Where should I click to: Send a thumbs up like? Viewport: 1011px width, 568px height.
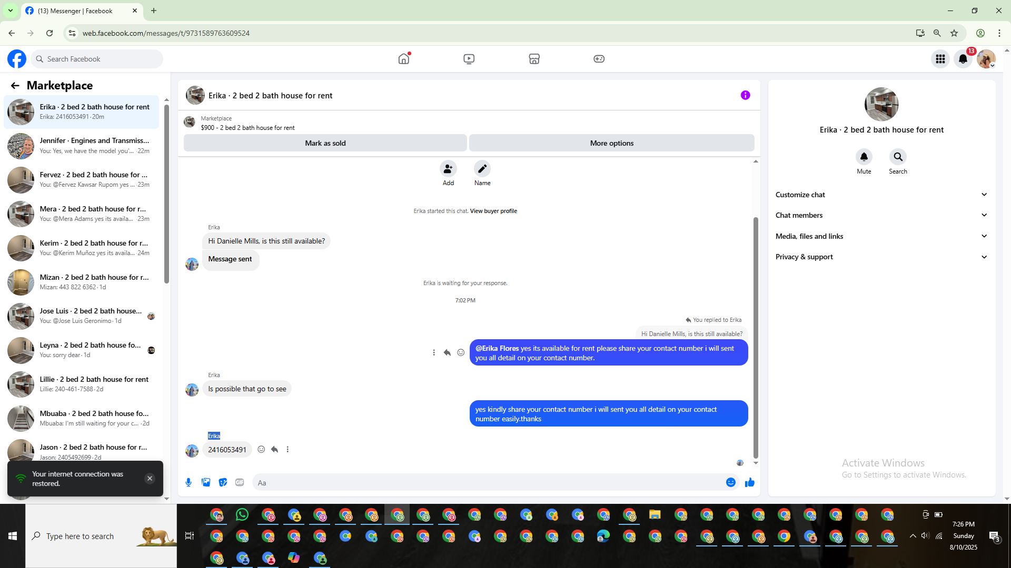[x=750, y=482]
